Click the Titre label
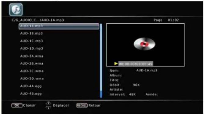 [x=115, y=80]
